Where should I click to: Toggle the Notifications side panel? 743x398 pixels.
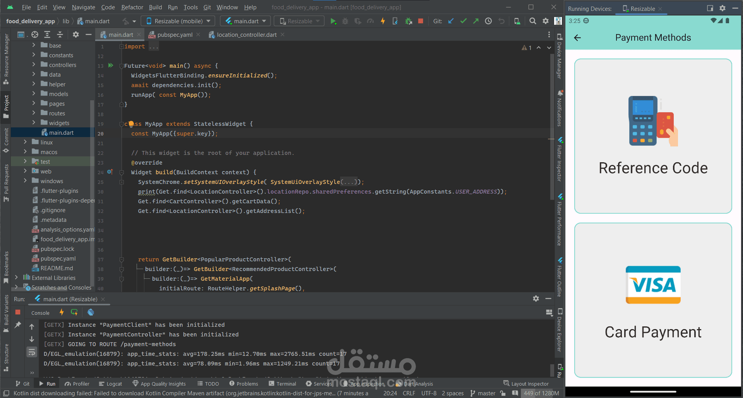point(560,108)
